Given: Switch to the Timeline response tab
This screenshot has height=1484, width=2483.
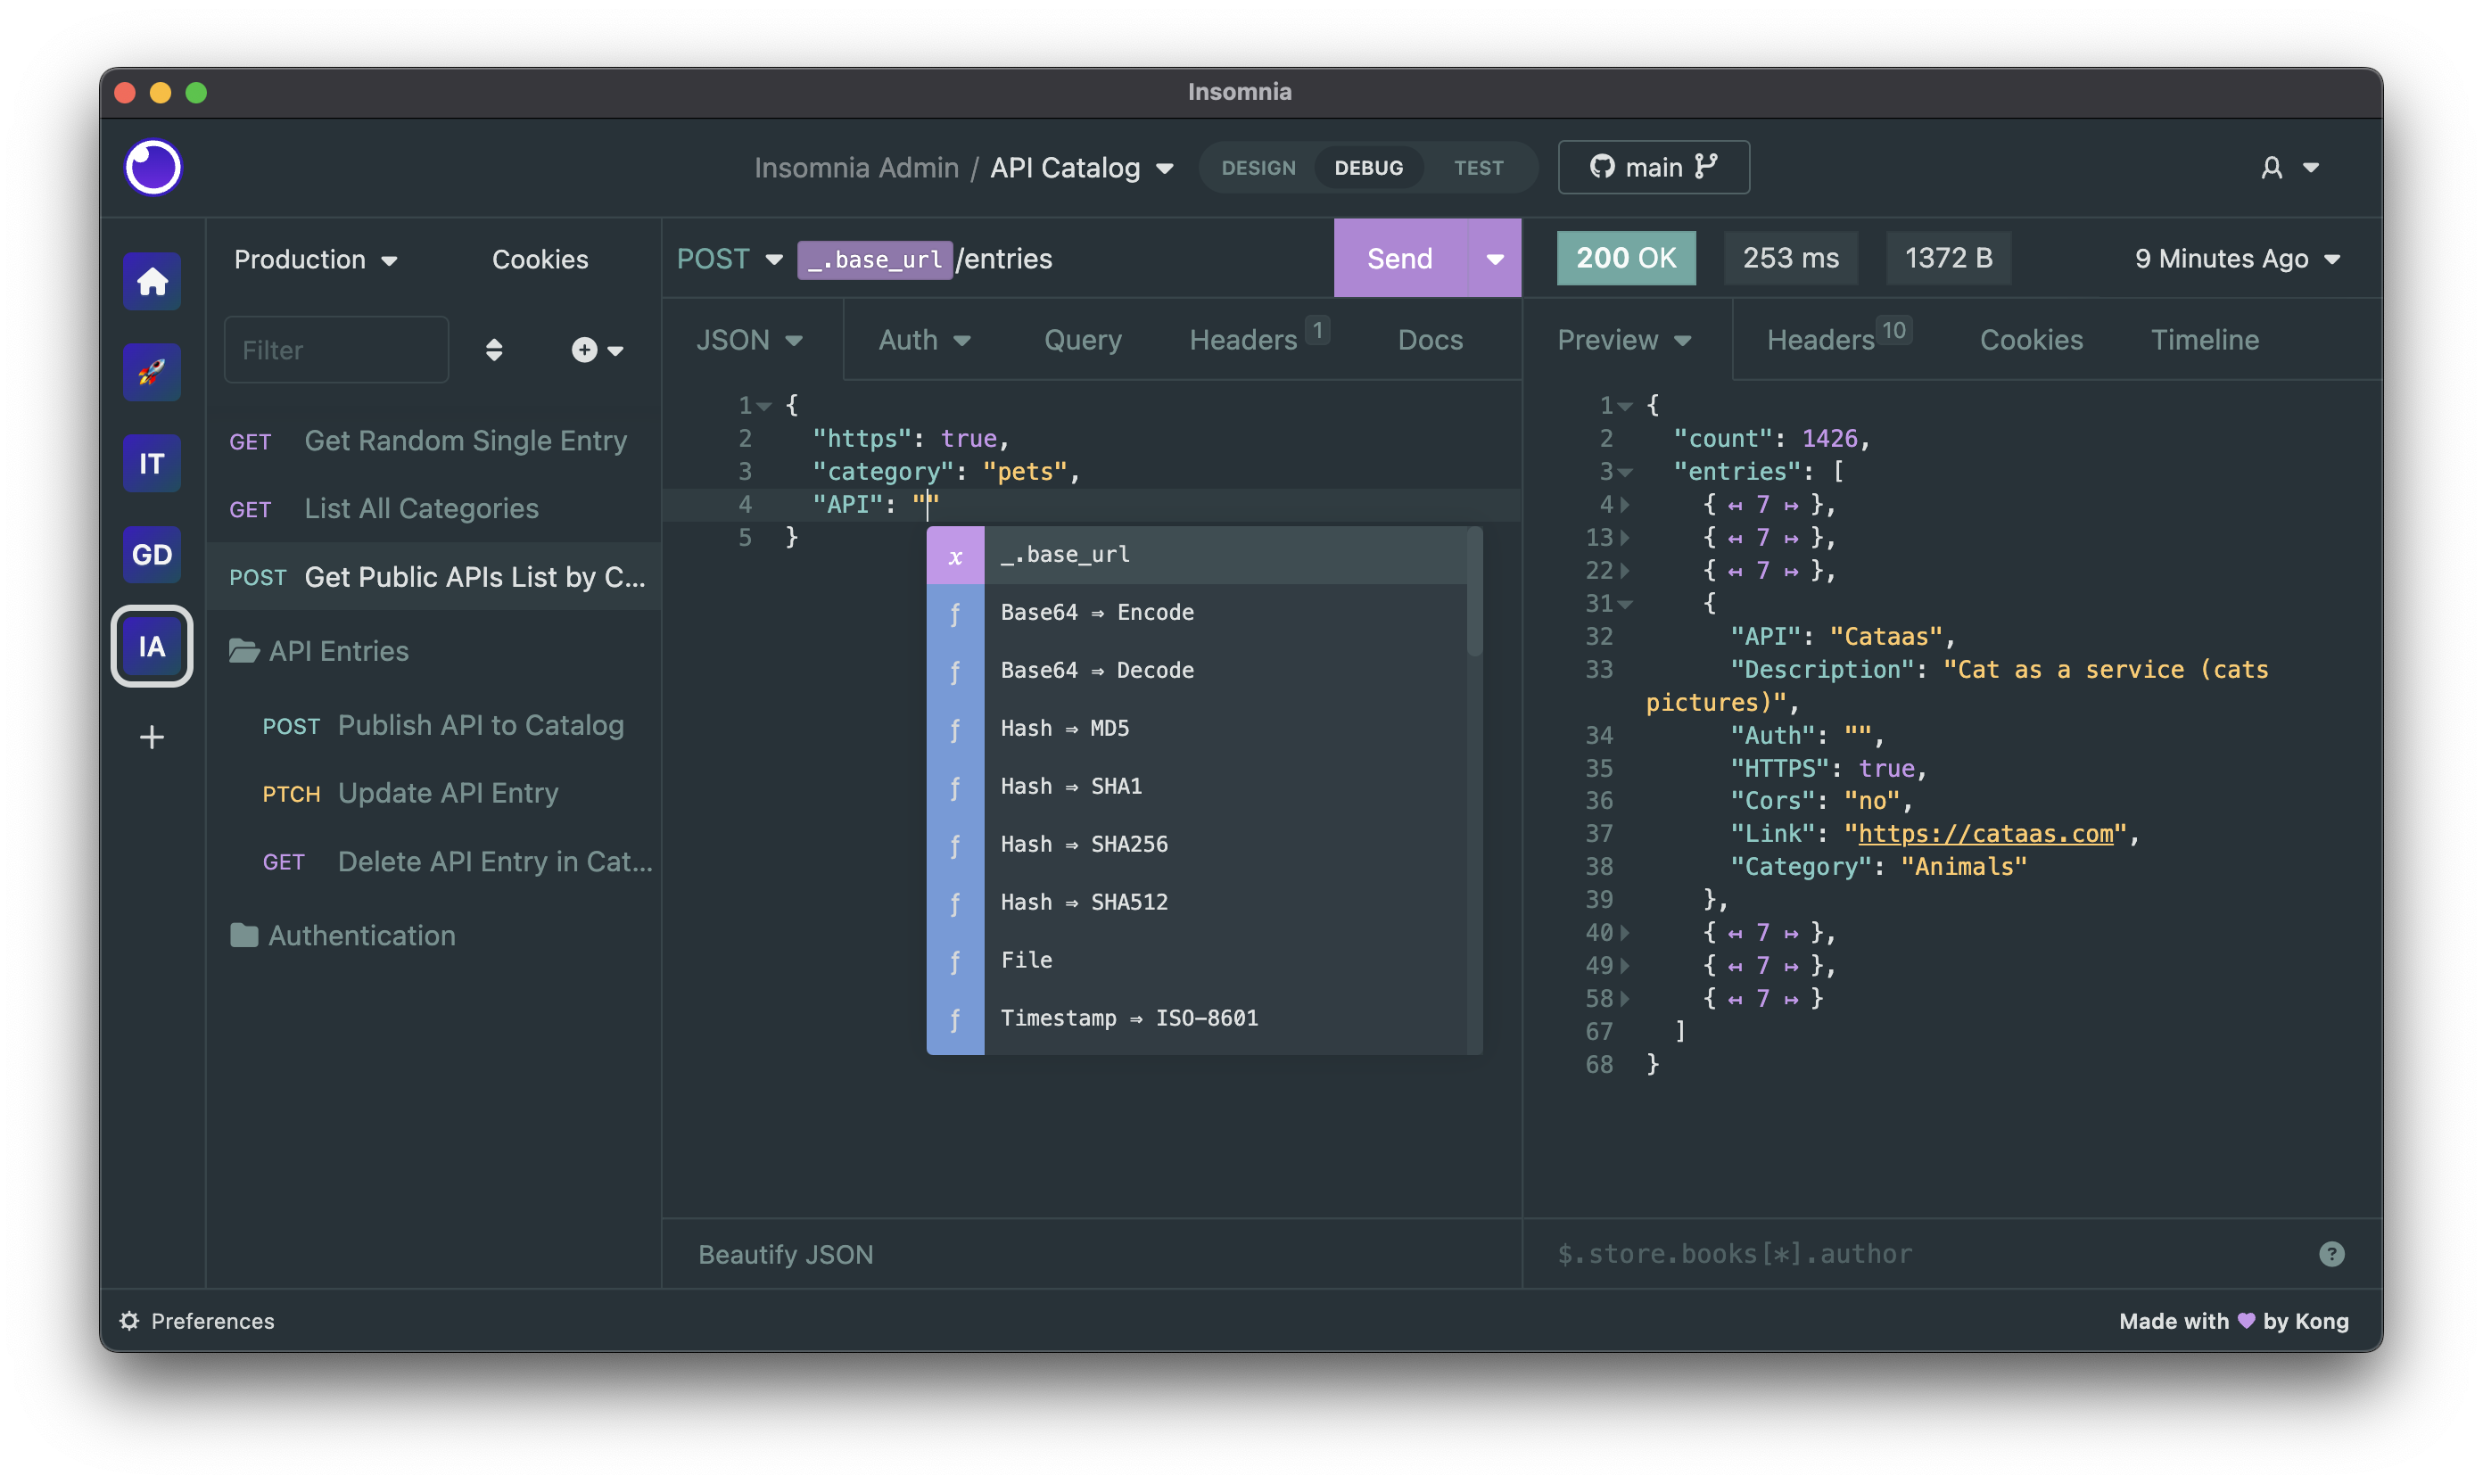Looking at the screenshot, I should (2204, 339).
